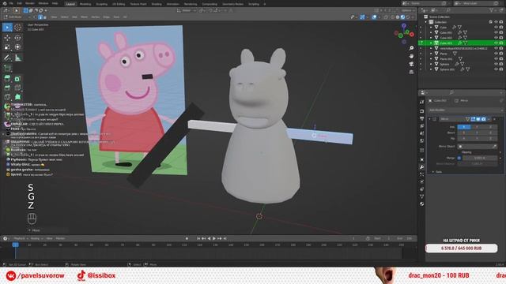Select the Loop Cut tool
Image resolution: width=506 pixels, height=284 pixels.
[x=17, y=88]
